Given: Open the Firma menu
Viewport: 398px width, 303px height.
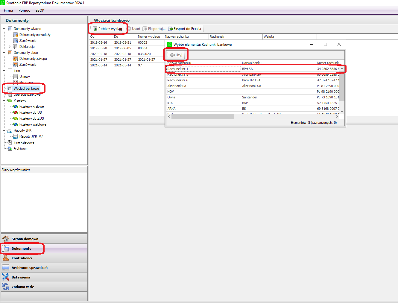Looking at the screenshot, I should click(x=8, y=10).
